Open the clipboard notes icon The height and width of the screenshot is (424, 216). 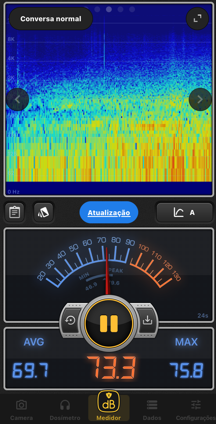point(15,212)
